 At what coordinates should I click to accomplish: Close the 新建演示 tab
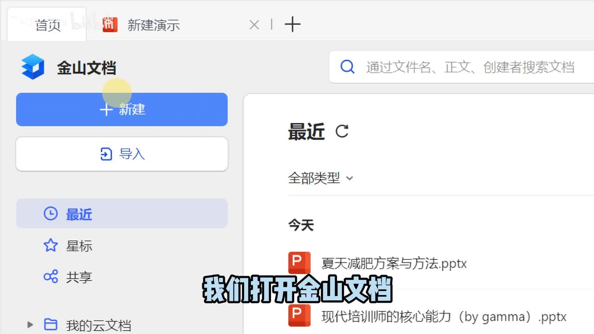point(254,25)
